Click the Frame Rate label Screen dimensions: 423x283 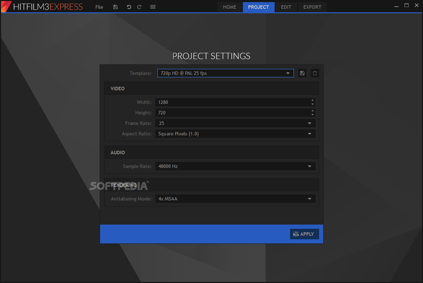pos(139,123)
